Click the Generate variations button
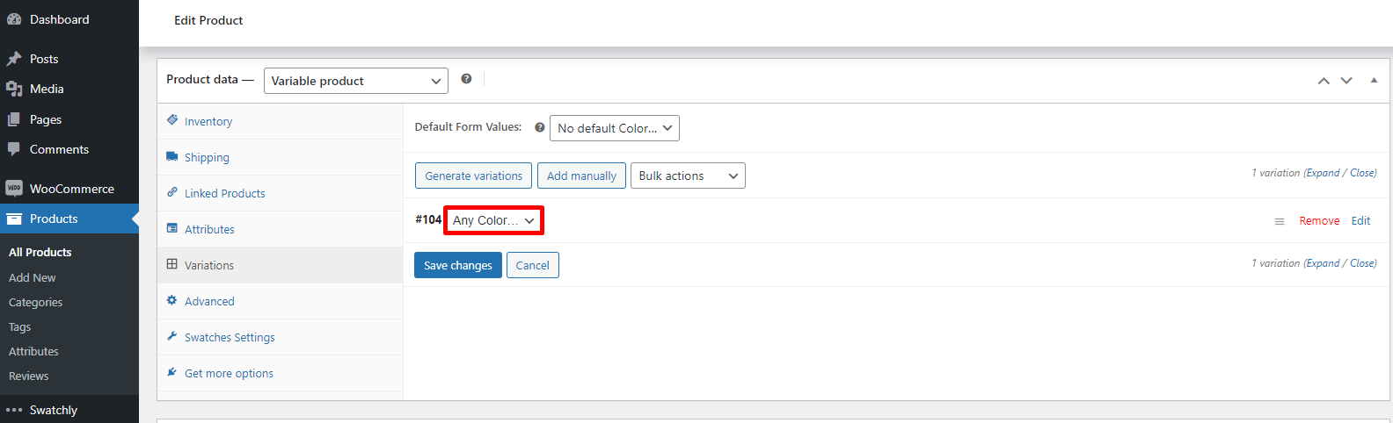 (x=473, y=176)
